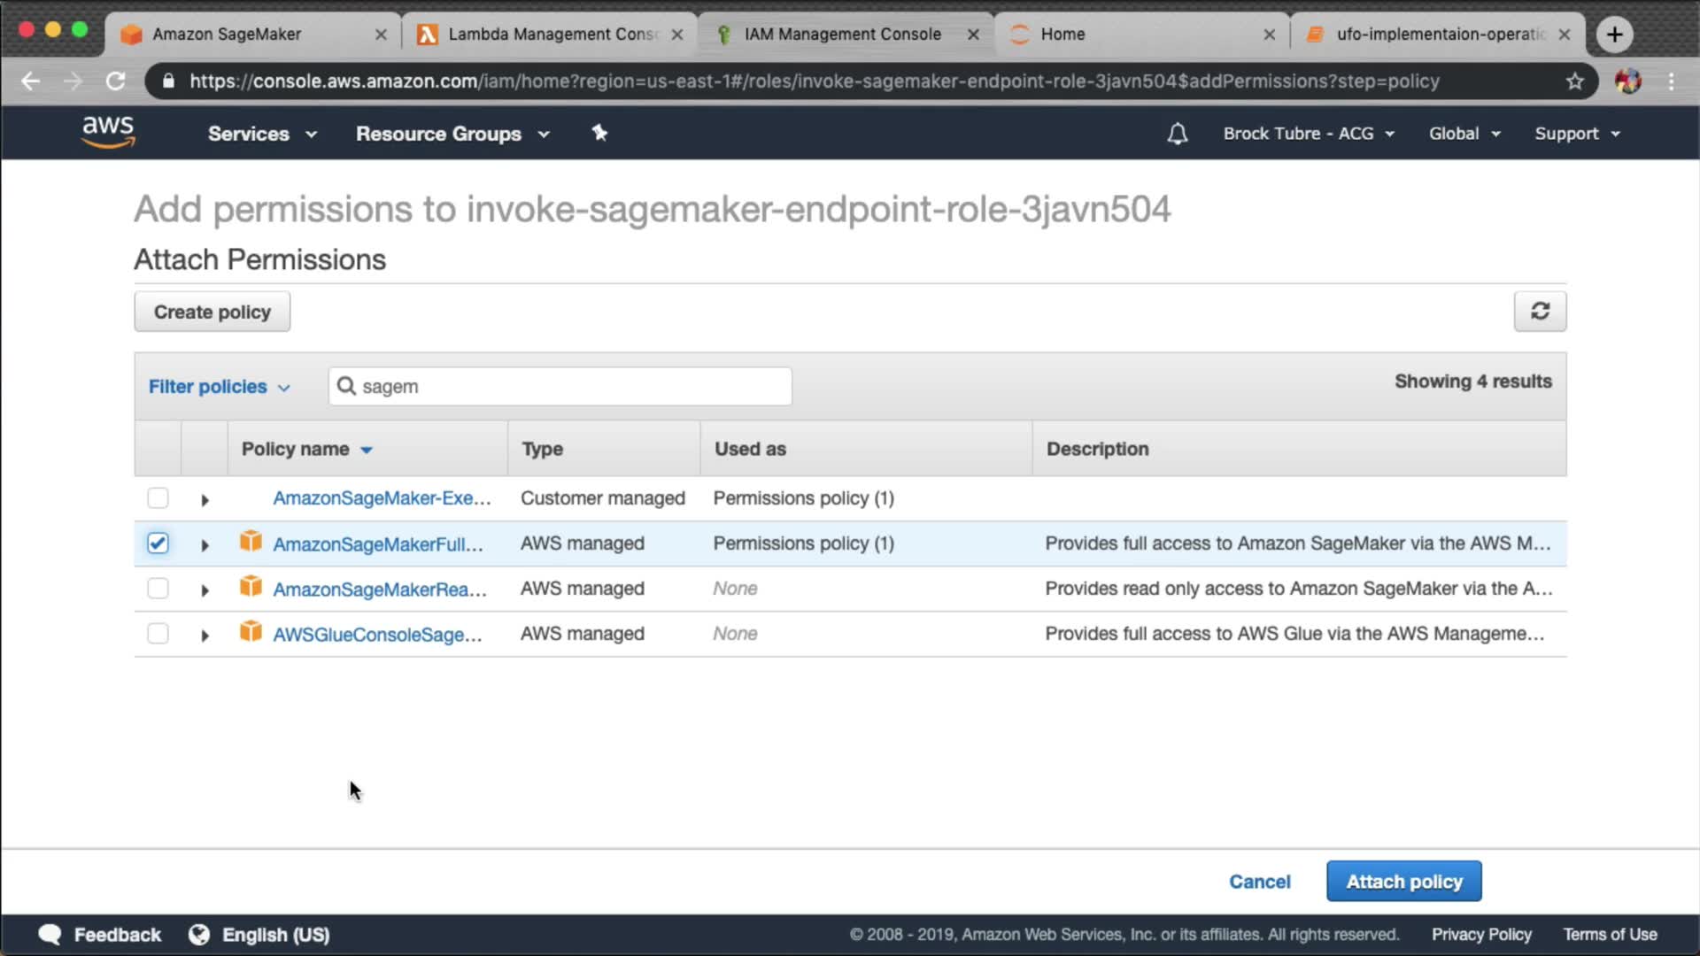1700x956 pixels.
Task: Click the AWS logo home icon
Action: coord(108,132)
